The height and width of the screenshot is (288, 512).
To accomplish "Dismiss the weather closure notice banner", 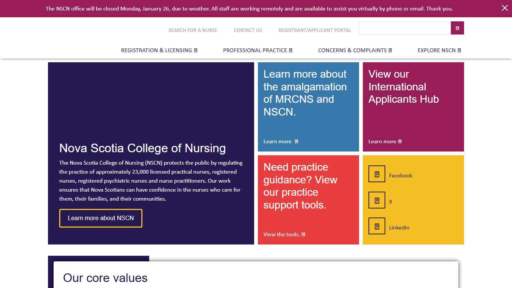I will (505, 7).
